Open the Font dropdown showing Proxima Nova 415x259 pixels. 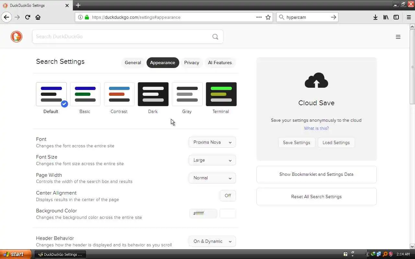pyautogui.click(x=212, y=142)
